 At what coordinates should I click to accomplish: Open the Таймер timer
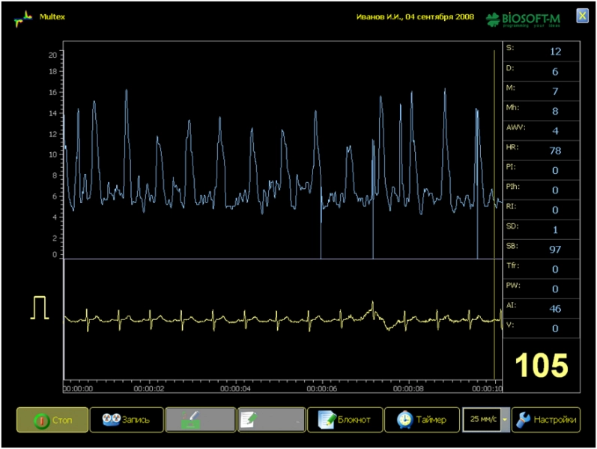[x=421, y=420]
